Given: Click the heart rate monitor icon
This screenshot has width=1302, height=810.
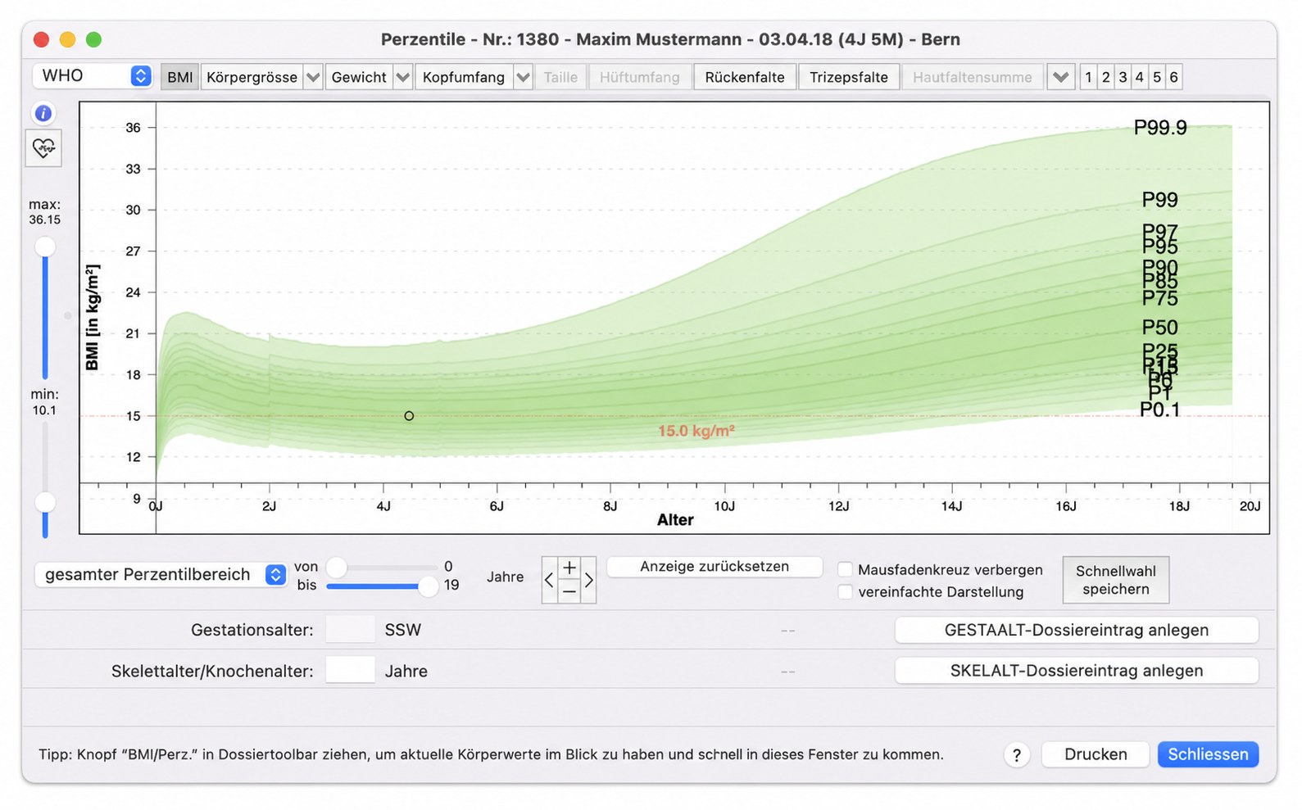Looking at the screenshot, I should pos(43,148).
